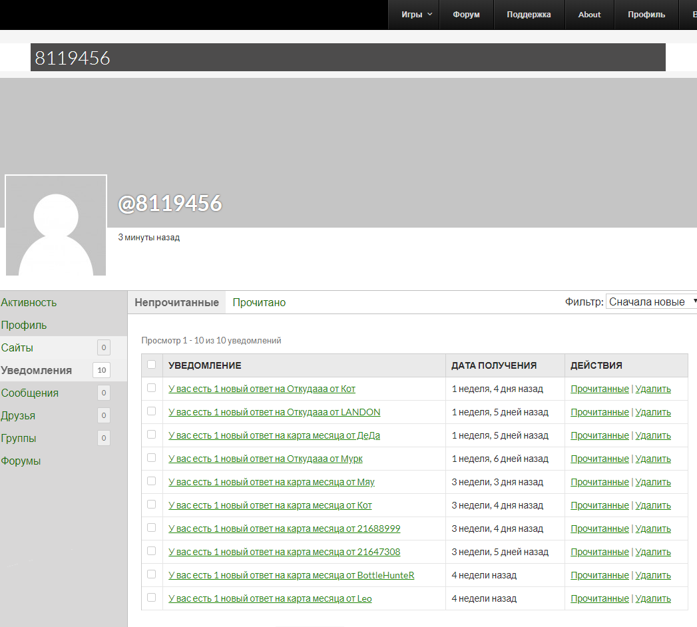The width and height of the screenshot is (697, 627).
Task: Click the profile avatar placeholder image
Action: [x=56, y=226]
